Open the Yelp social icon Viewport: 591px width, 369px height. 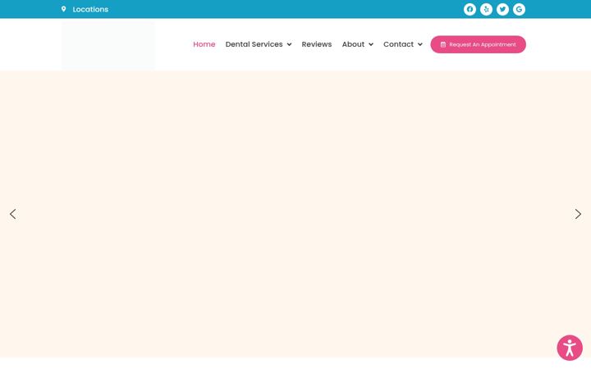486,9
